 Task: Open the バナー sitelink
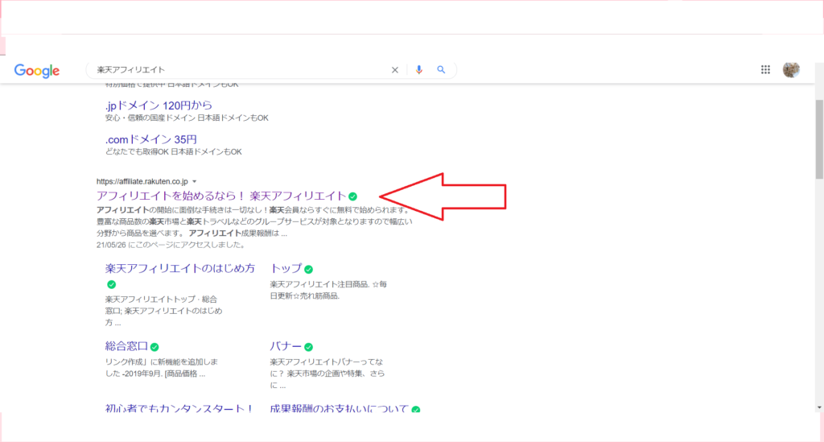286,346
